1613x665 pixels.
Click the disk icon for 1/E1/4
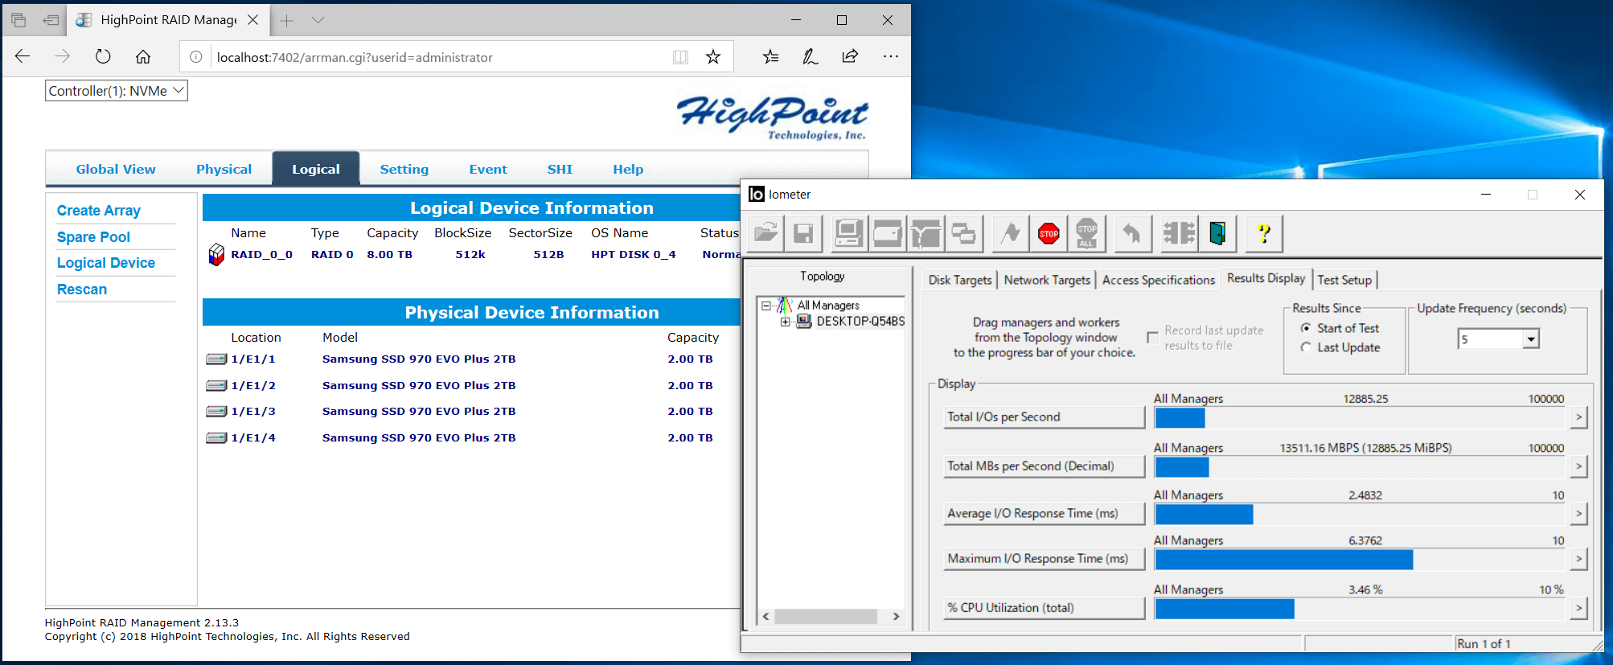[x=216, y=438]
